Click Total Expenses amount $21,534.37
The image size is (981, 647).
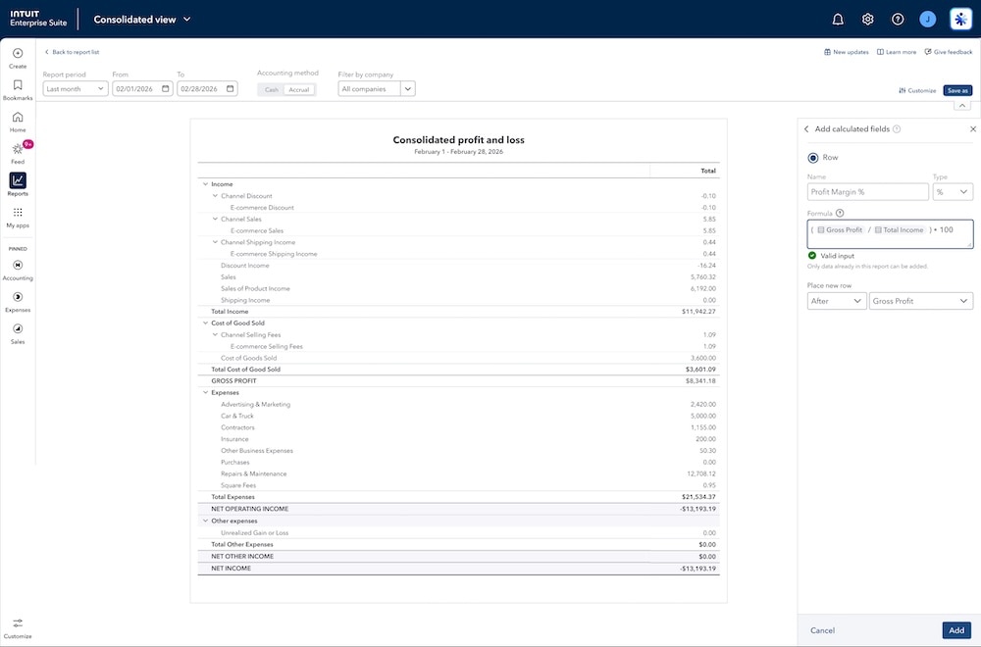pyautogui.click(x=698, y=497)
